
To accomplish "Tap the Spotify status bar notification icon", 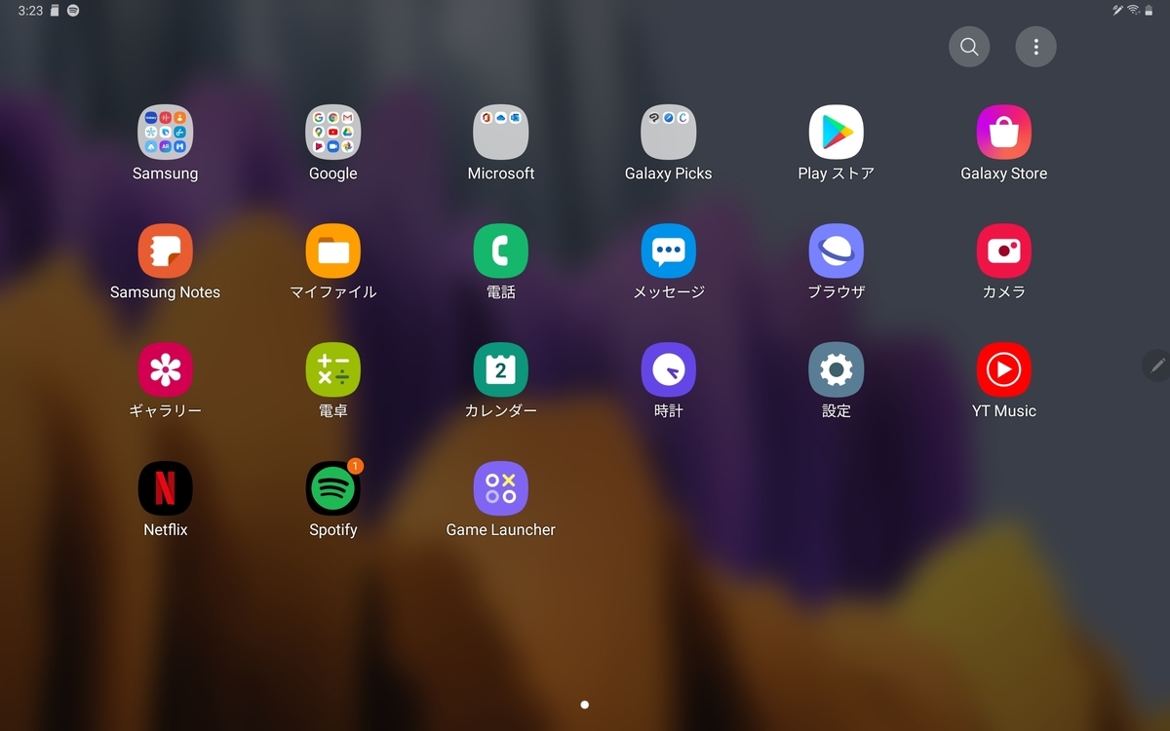I will pos(73,11).
